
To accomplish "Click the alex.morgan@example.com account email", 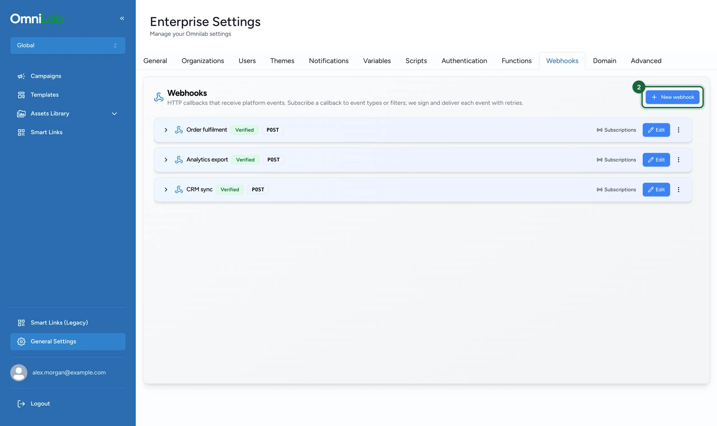I will coord(69,373).
